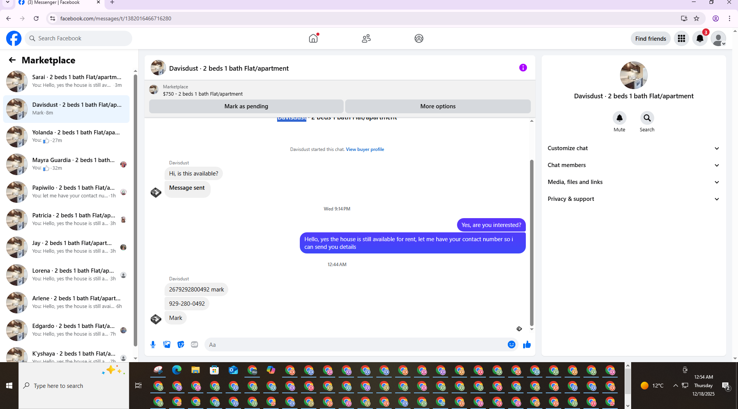The width and height of the screenshot is (738, 409).
Task: Open the taskbar clock showing 12:54 AM
Action: point(703,386)
